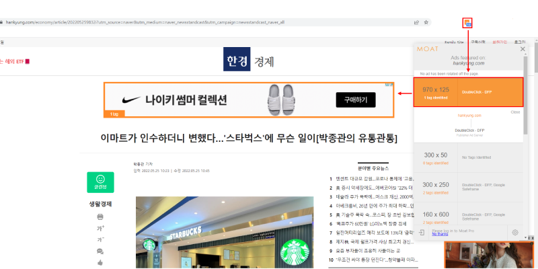This screenshot has width=538, height=269.
Task: Click the 1 tag label on Nike banner
Action: tap(114, 114)
